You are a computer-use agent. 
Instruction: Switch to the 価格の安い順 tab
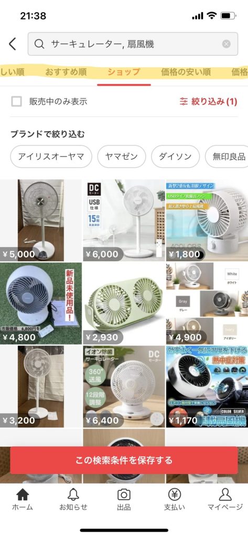pyautogui.click(x=186, y=72)
